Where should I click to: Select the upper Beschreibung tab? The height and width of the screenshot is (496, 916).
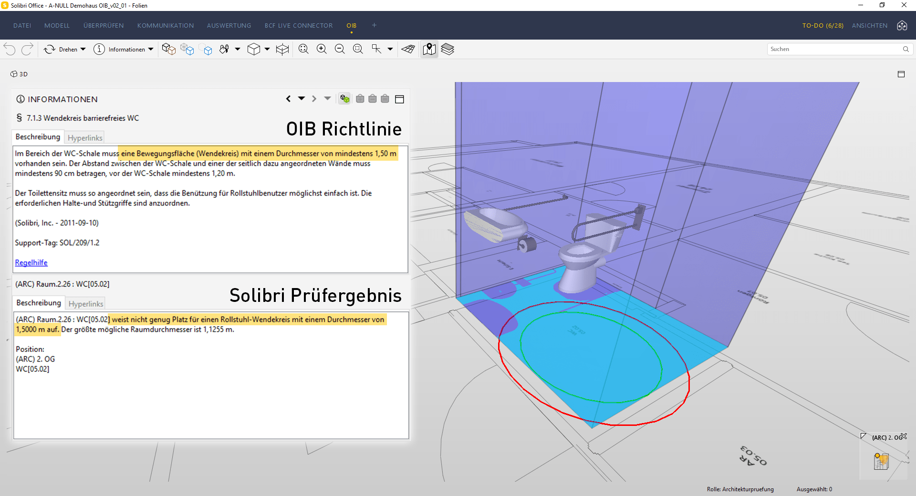[38, 137]
